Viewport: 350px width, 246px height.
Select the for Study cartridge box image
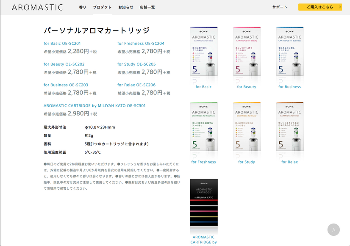pos(247,127)
